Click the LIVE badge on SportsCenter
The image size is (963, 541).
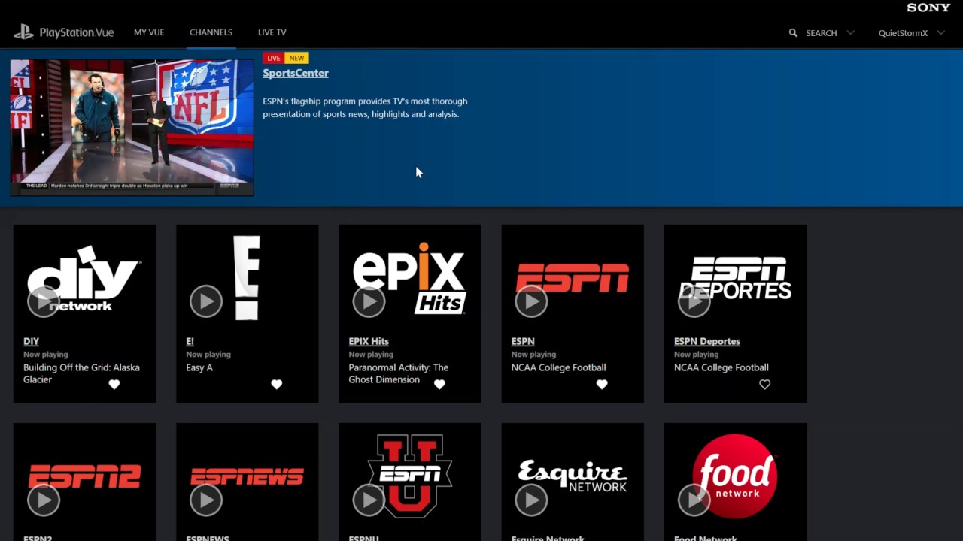[x=273, y=58]
